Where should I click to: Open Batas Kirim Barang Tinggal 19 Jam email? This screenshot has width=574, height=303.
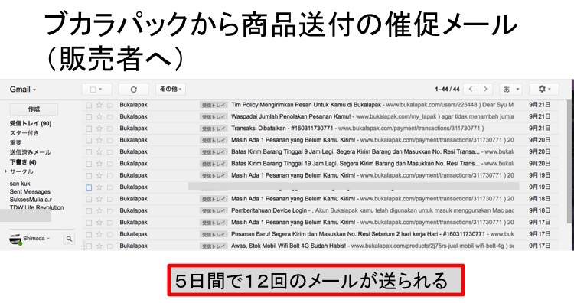[x=355, y=163]
